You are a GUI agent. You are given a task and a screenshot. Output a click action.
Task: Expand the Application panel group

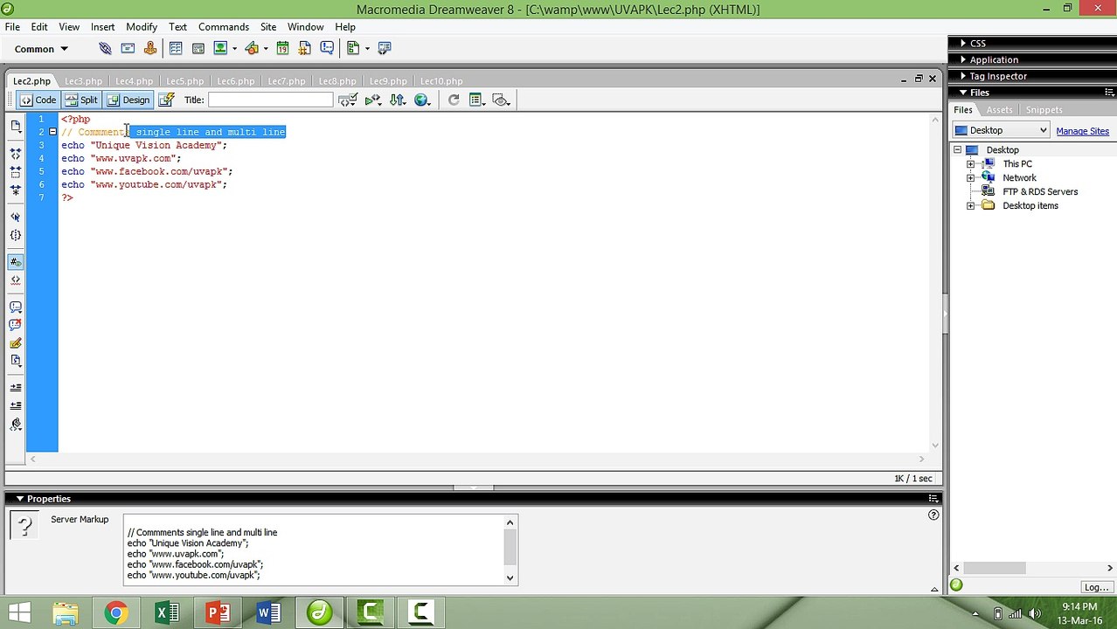(963, 59)
